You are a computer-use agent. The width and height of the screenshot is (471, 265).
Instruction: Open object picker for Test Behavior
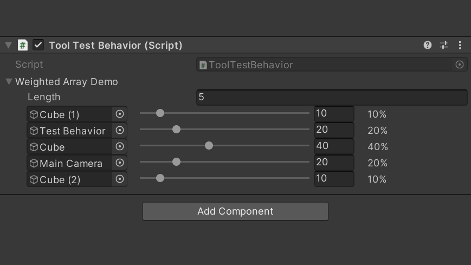[x=120, y=131]
